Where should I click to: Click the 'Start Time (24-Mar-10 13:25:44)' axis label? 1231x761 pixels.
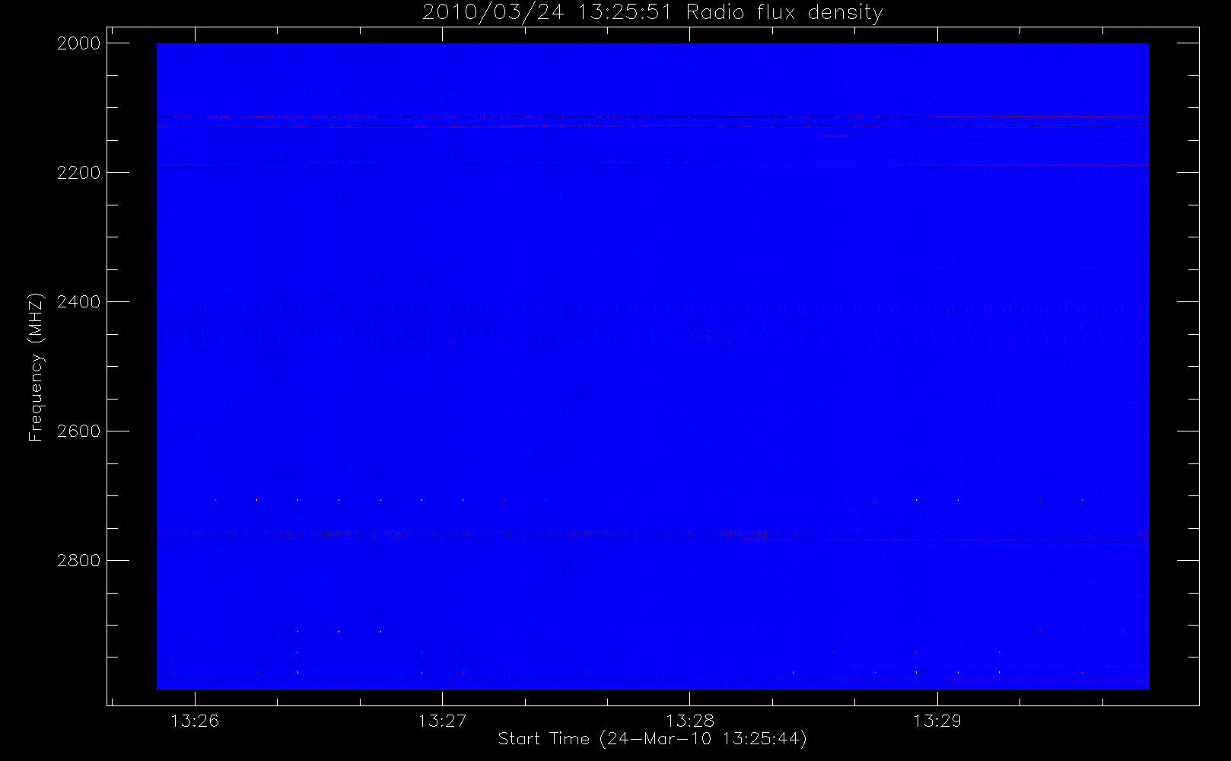click(x=652, y=739)
